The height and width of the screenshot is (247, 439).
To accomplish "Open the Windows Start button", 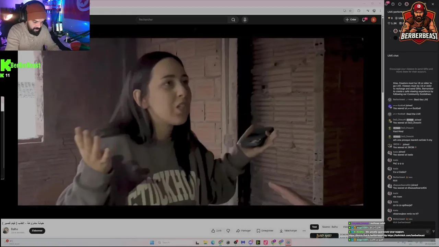I will (152, 243).
